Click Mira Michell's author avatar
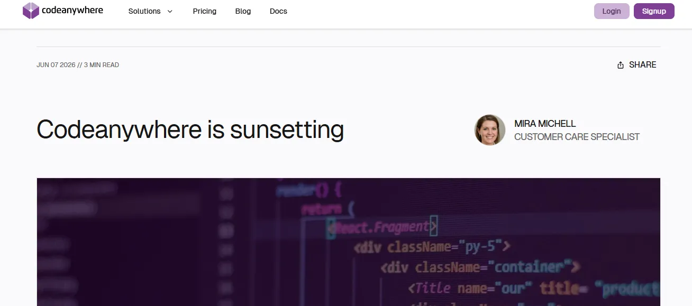The image size is (692, 306). (490, 130)
